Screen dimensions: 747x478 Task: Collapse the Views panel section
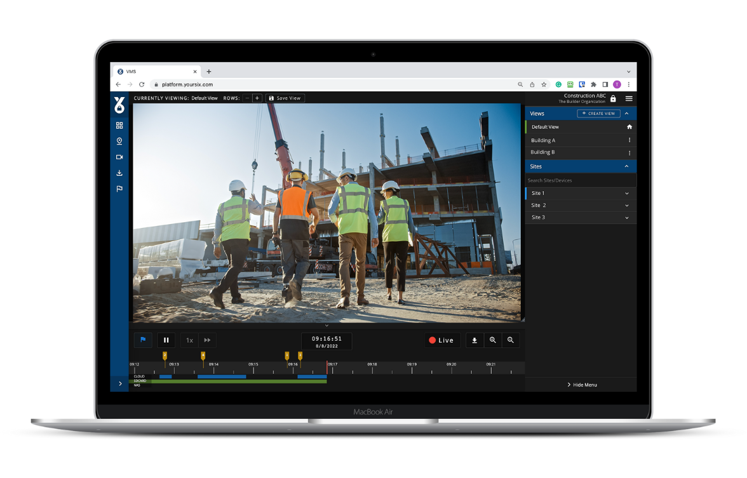626,114
